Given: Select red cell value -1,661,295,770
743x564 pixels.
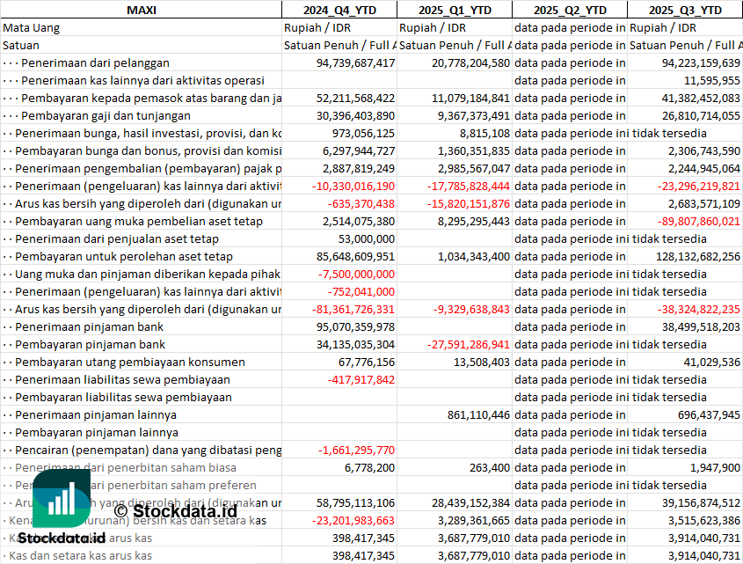Looking at the screenshot, I should pyautogui.click(x=356, y=450).
